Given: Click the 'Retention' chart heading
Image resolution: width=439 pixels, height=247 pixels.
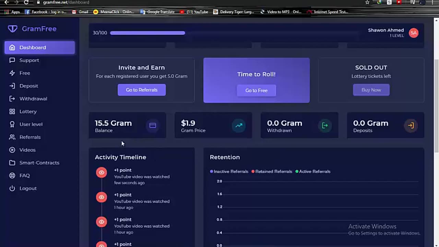Looking at the screenshot, I should [x=225, y=157].
